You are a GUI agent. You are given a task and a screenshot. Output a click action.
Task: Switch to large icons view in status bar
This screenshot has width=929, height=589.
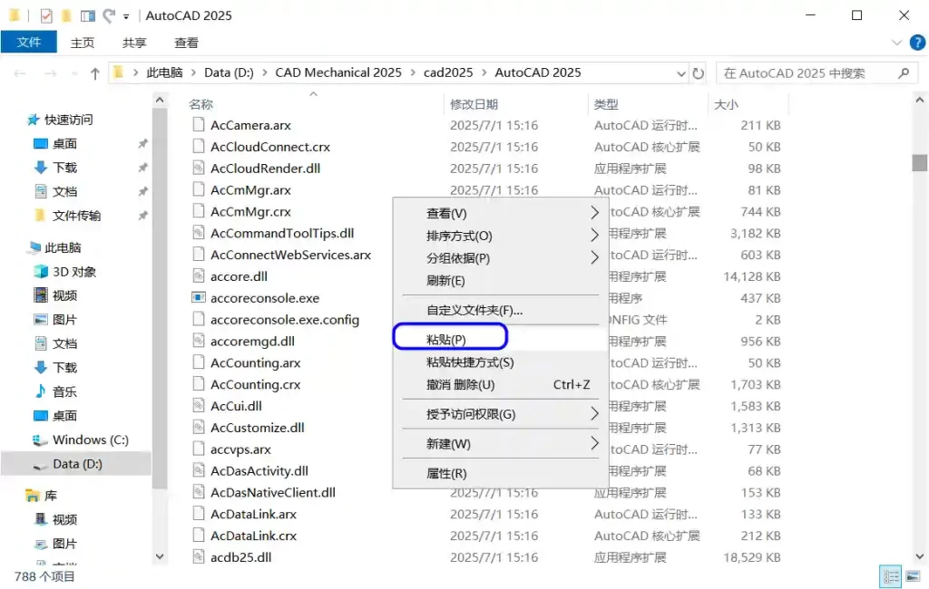tap(911, 576)
